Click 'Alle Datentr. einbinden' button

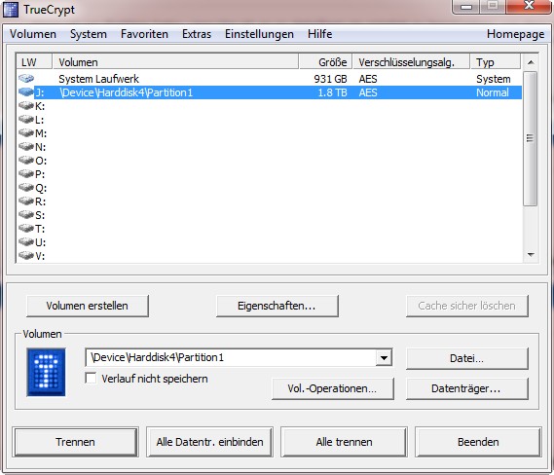click(x=210, y=442)
